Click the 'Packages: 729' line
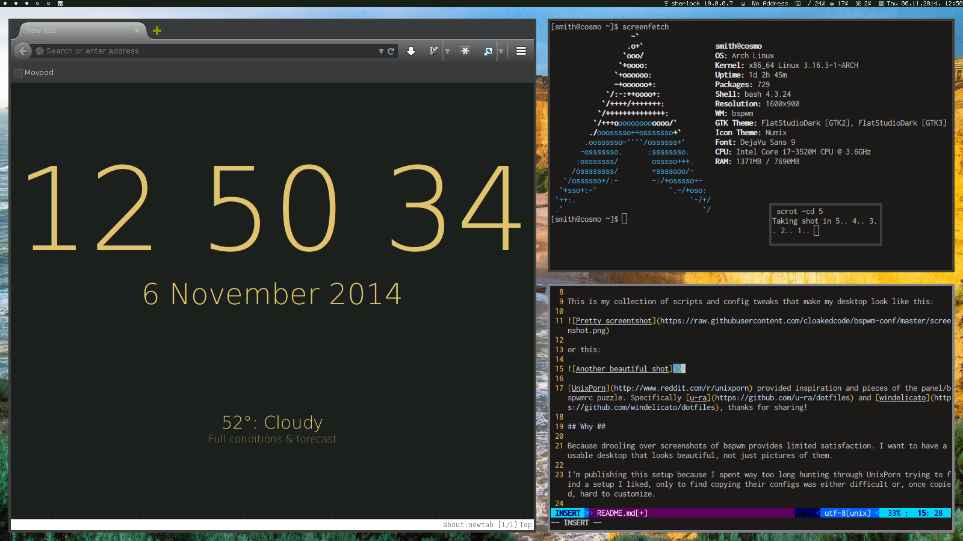 coord(743,85)
